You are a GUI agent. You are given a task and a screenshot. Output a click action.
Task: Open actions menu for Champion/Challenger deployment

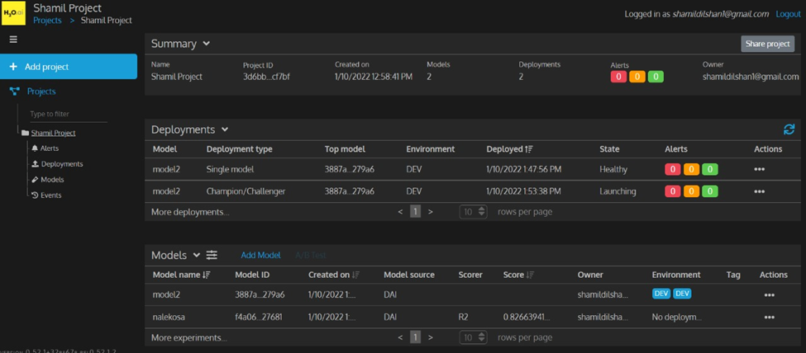759,191
